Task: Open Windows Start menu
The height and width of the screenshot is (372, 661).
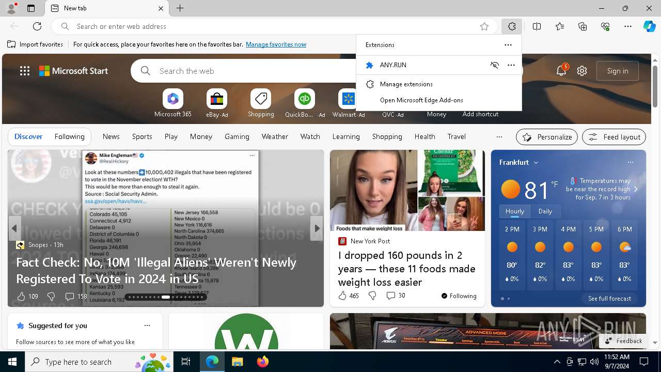Action: [12, 362]
